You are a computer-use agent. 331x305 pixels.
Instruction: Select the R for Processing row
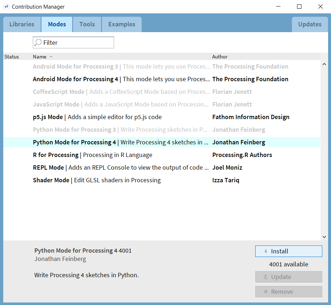point(162,155)
